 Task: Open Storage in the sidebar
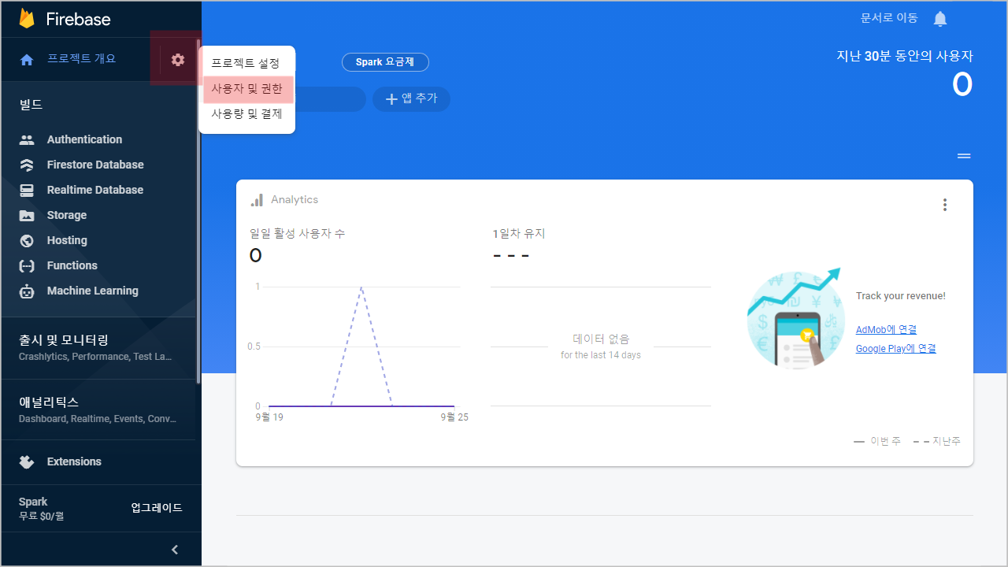67,215
